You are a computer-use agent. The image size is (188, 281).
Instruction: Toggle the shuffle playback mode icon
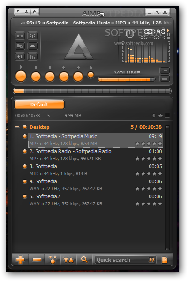(x=20, y=46)
